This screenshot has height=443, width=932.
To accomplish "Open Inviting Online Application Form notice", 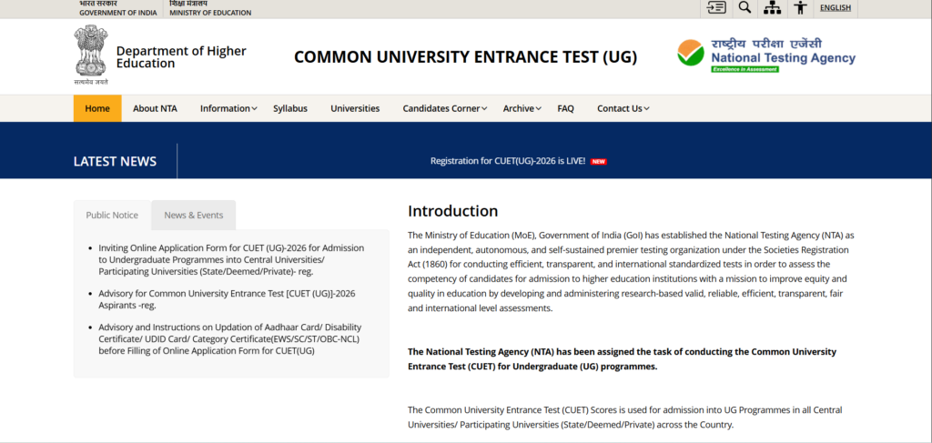I will coord(231,259).
